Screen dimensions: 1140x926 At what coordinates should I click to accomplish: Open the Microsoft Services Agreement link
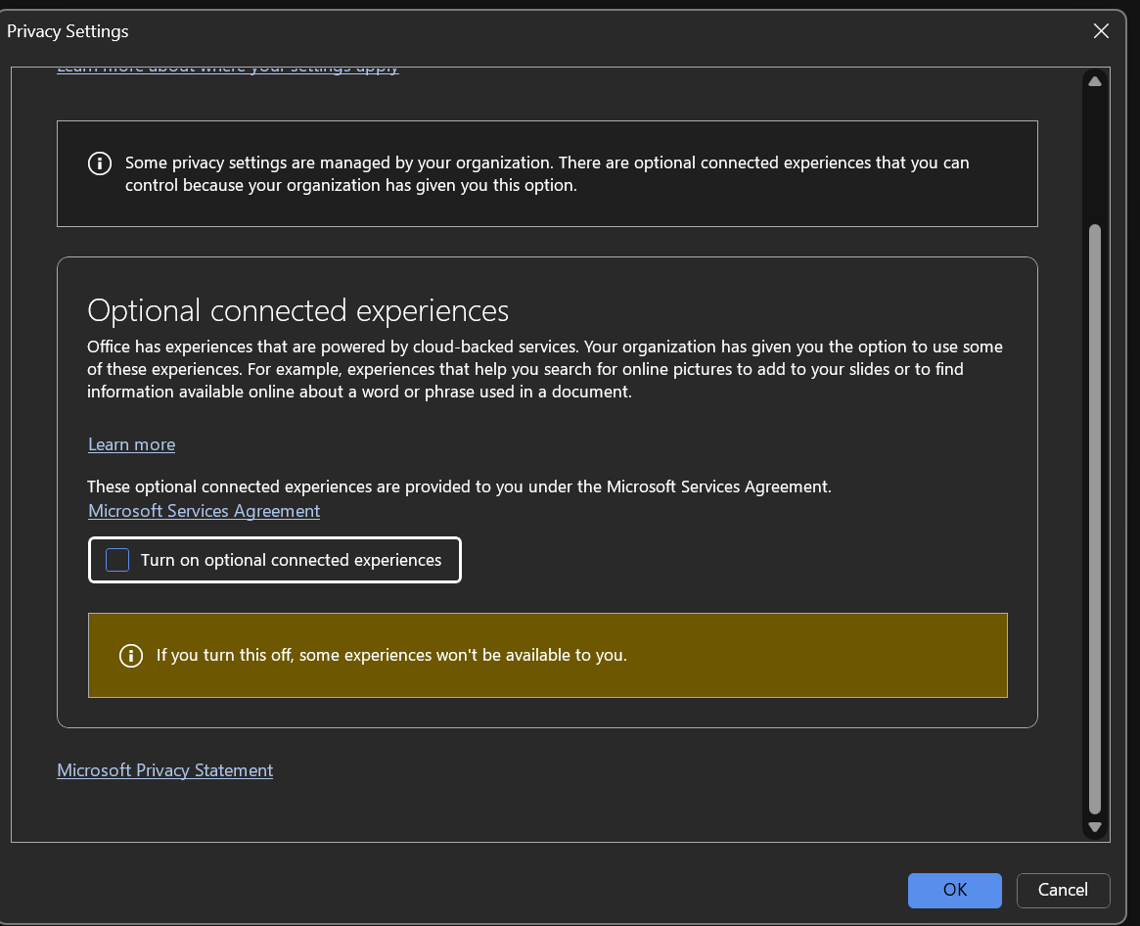pyautogui.click(x=204, y=511)
